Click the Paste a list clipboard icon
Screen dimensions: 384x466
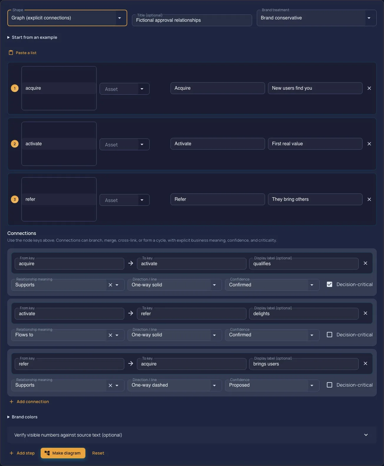click(x=11, y=53)
